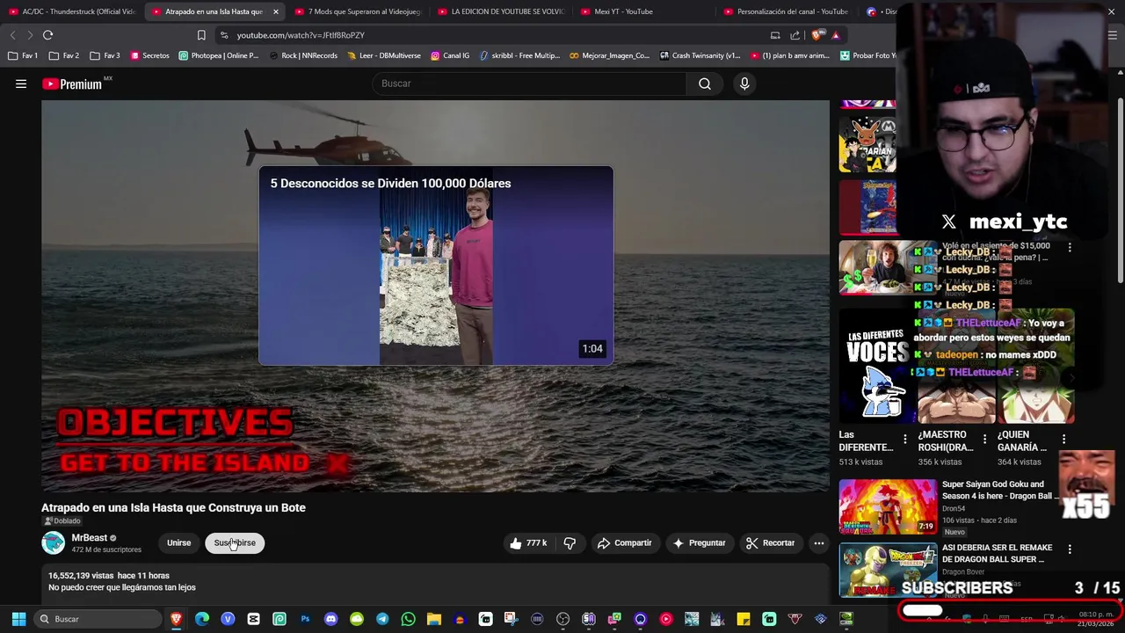Image resolution: width=1125 pixels, height=633 pixels.
Task: Open 'Leer - DBMultiverse' bookmark
Action: (x=384, y=55)
